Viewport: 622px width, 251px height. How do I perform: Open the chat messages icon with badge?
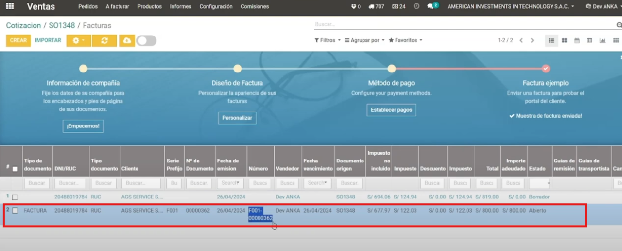tap(432, 7)
